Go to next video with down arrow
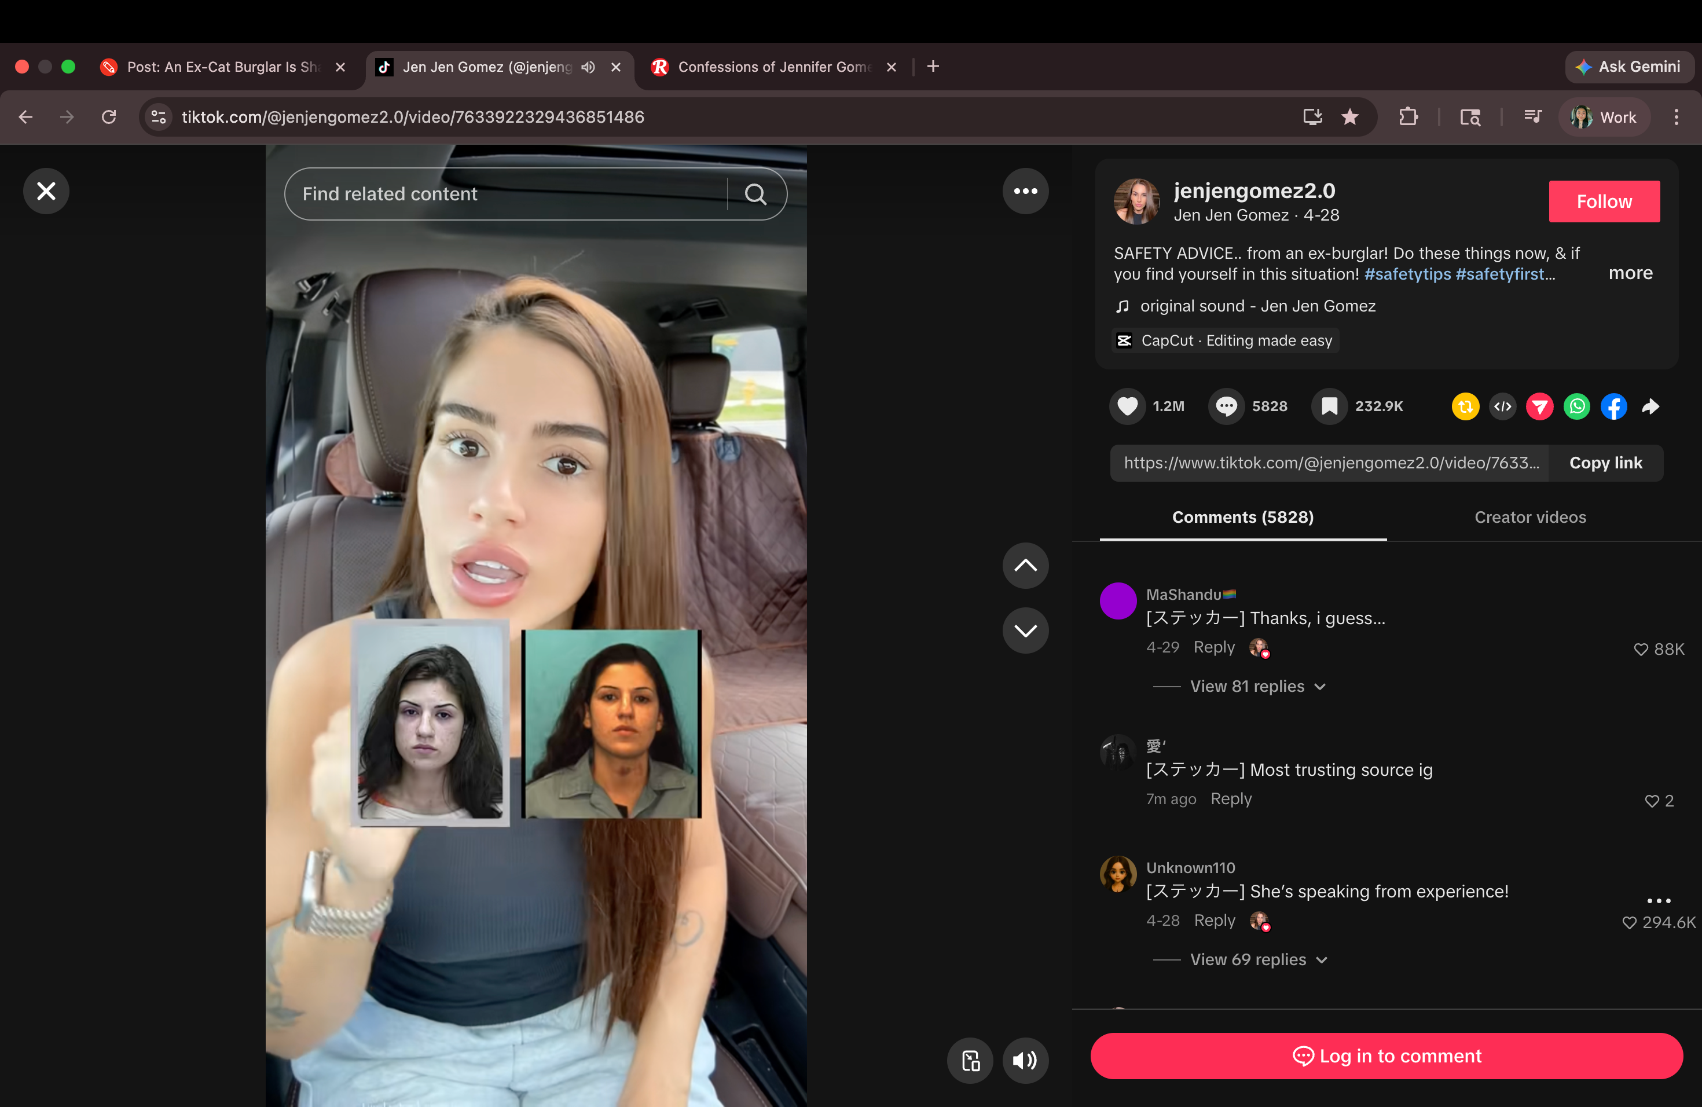The image size is (1702, 1107). point(1025,630)
